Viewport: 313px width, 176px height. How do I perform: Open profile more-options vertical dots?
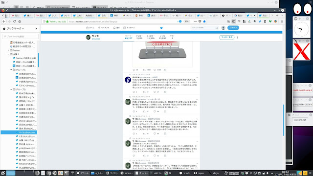237,37
